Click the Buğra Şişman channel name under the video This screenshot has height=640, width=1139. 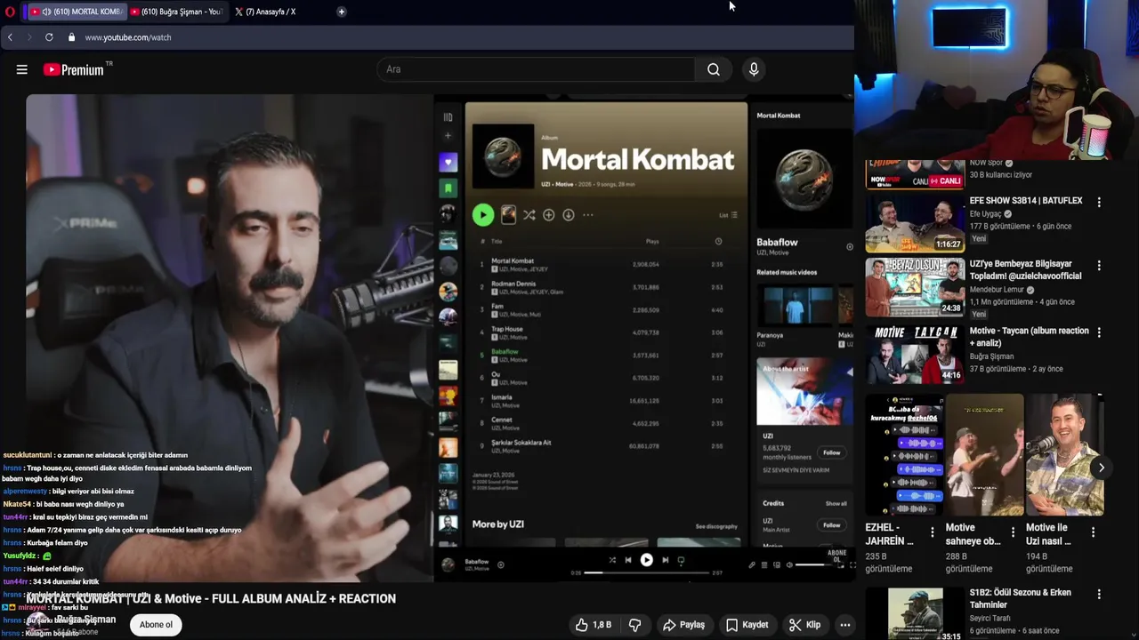coord(86,620)
